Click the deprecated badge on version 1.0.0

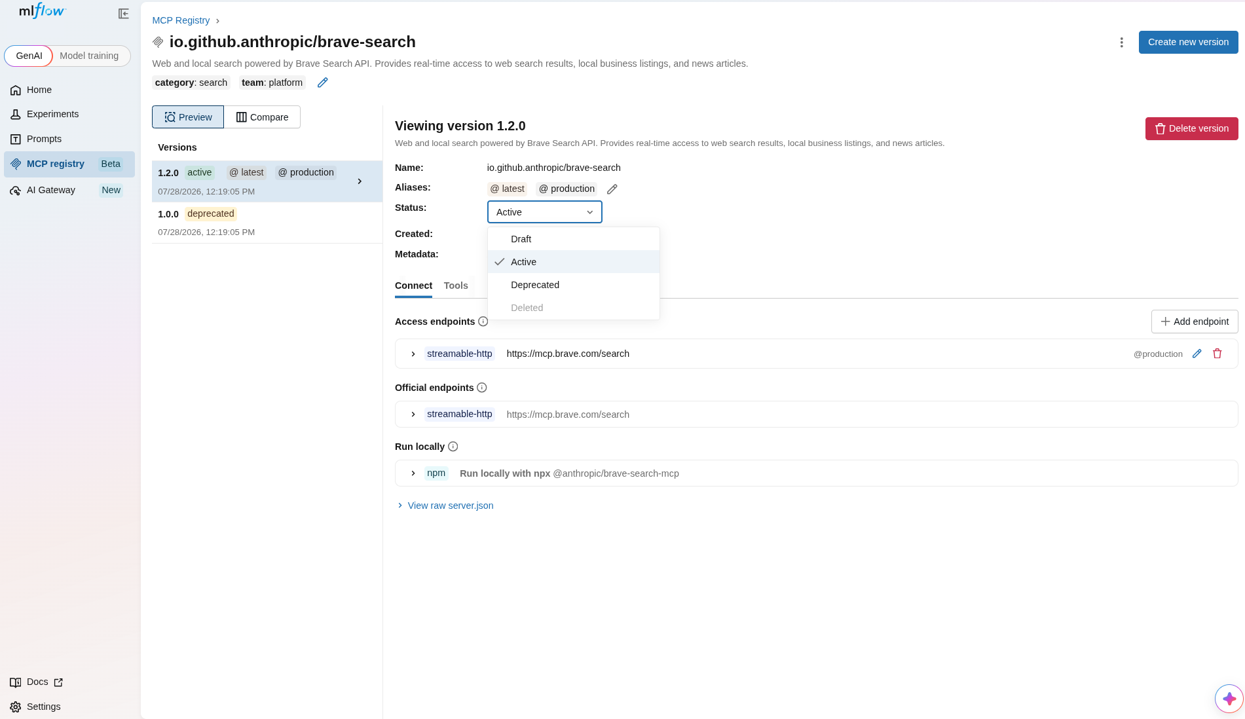tap(210, 213)
